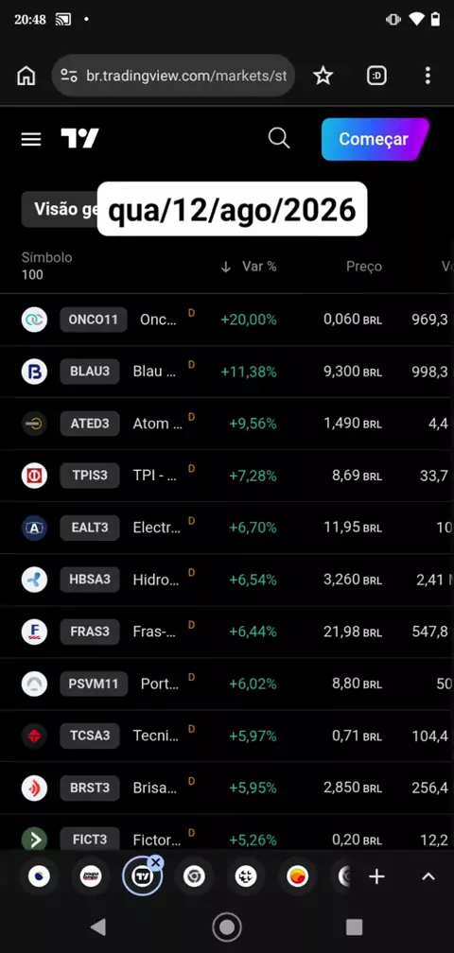
Task: Tap the TradingView logo
Action: 79,139
